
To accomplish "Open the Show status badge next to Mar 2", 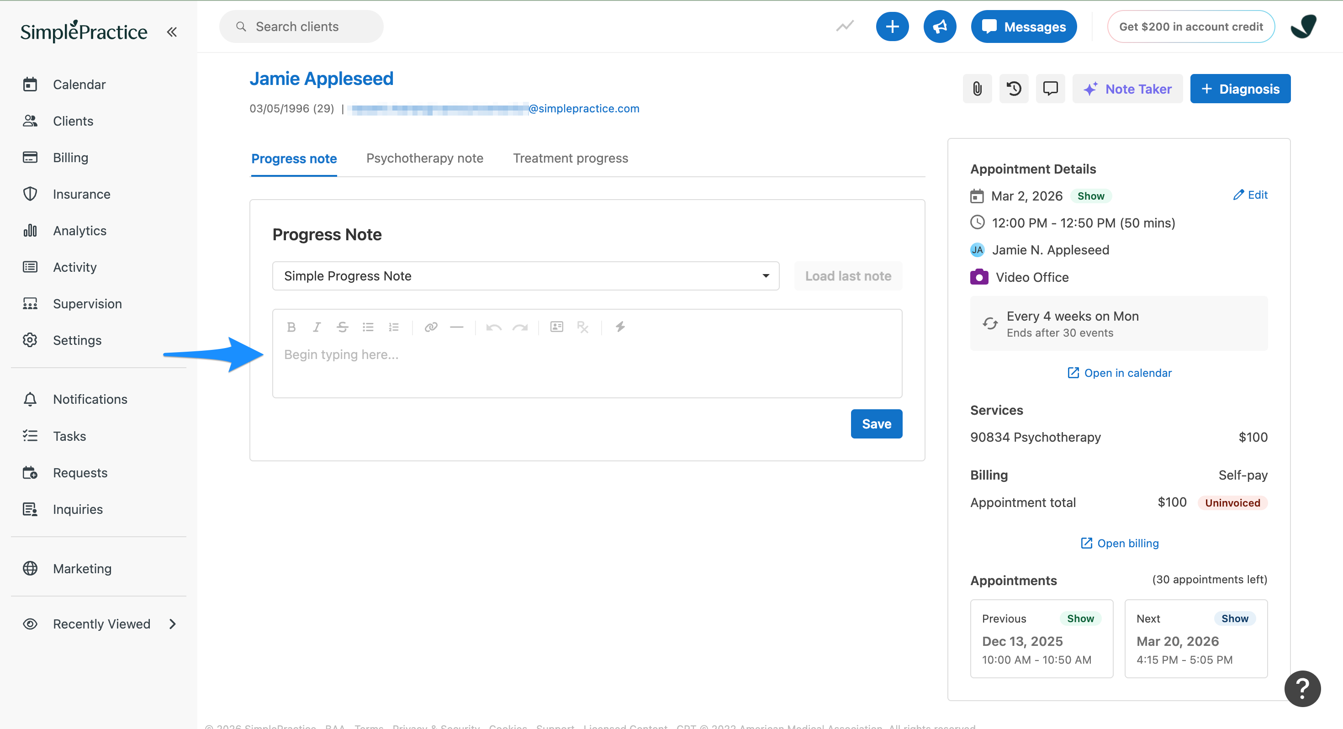I will (x=1091, y=196).
